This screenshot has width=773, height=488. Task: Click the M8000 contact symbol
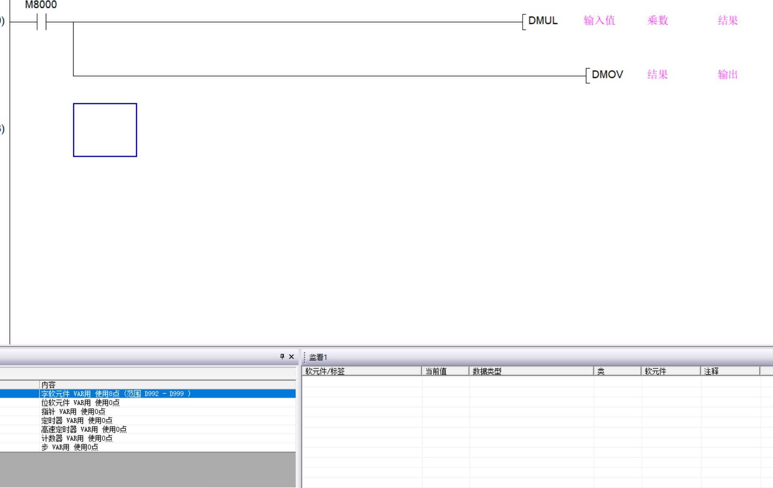42,22
